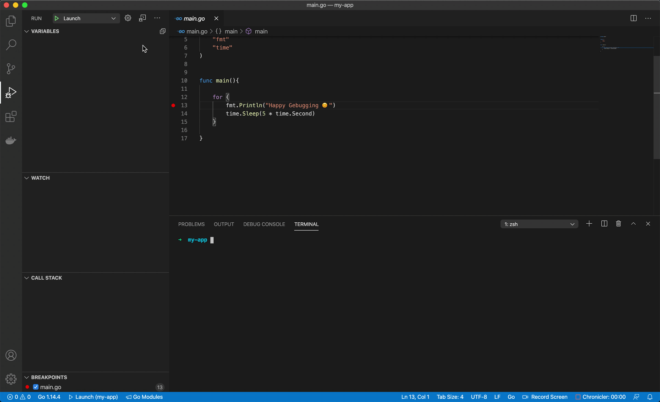Change Go language mode in status bar

pyautogui.click(x=511, y=397)
